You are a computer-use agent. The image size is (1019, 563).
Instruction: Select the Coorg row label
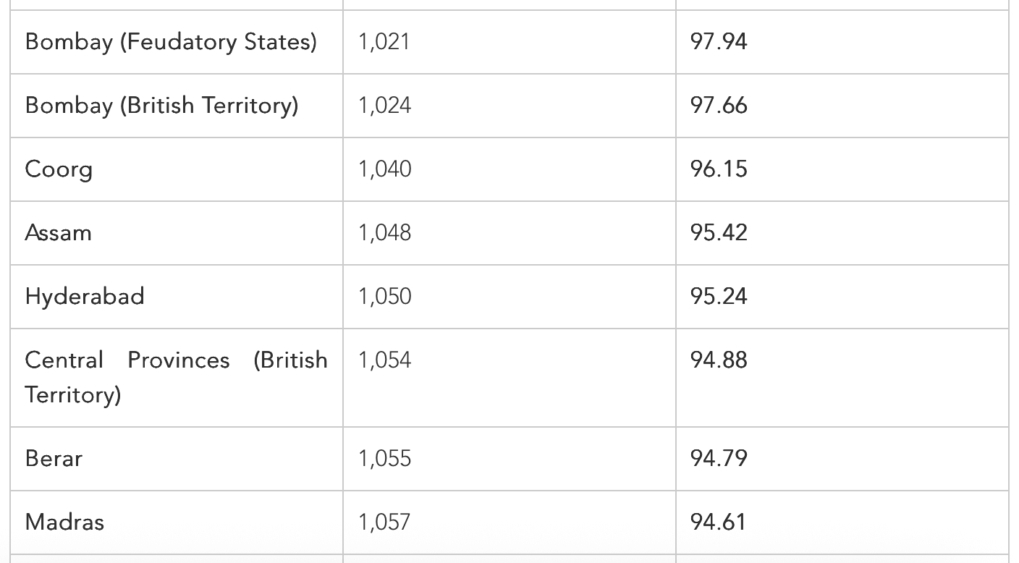coord(59,169)
